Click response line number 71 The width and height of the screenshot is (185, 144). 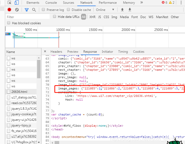(x=47, y=88)
